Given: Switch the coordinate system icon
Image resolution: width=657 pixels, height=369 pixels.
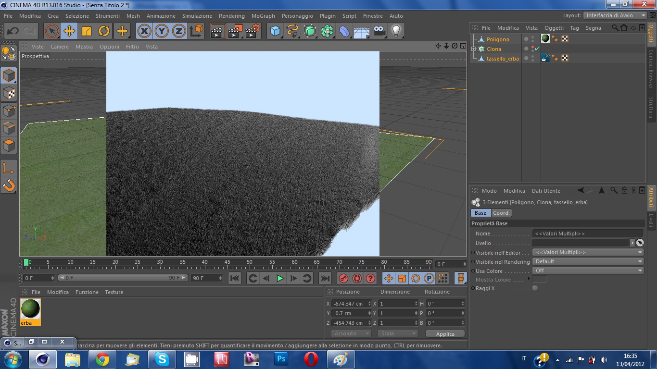Looking at the screenshot, I should [x=196, y=31].
